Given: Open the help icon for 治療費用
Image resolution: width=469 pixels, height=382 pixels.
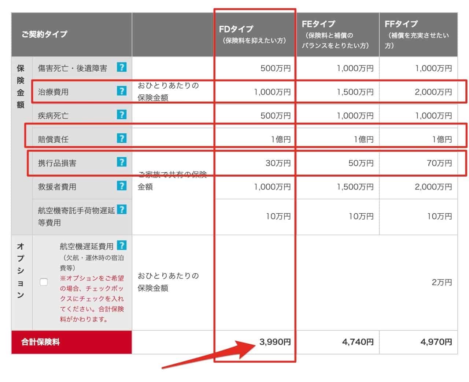Looking at the screenshot, I should point(121,91).
